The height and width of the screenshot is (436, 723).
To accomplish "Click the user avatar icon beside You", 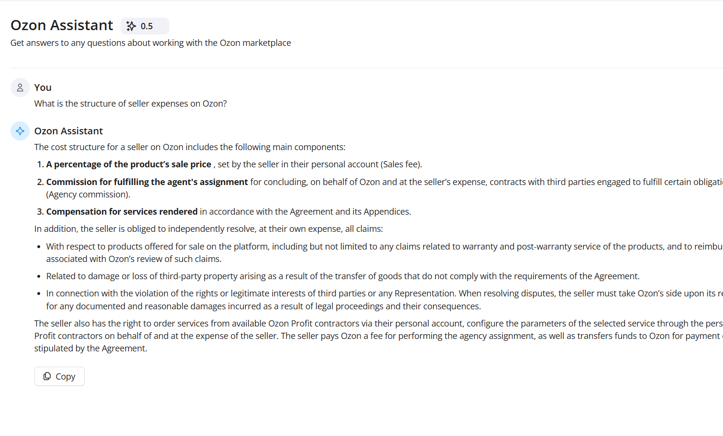I will 20,87.
